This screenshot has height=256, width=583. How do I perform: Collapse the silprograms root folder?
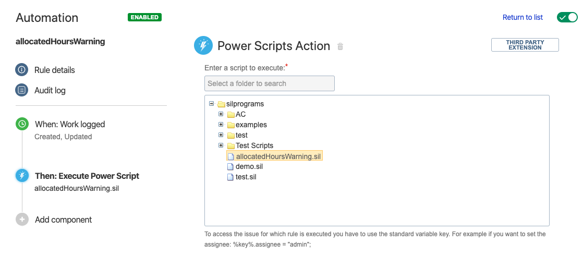coord(212,104)
